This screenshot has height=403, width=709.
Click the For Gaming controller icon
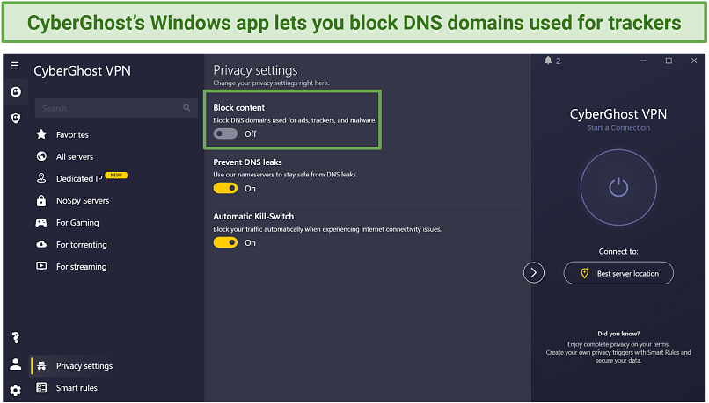[41, 222]
